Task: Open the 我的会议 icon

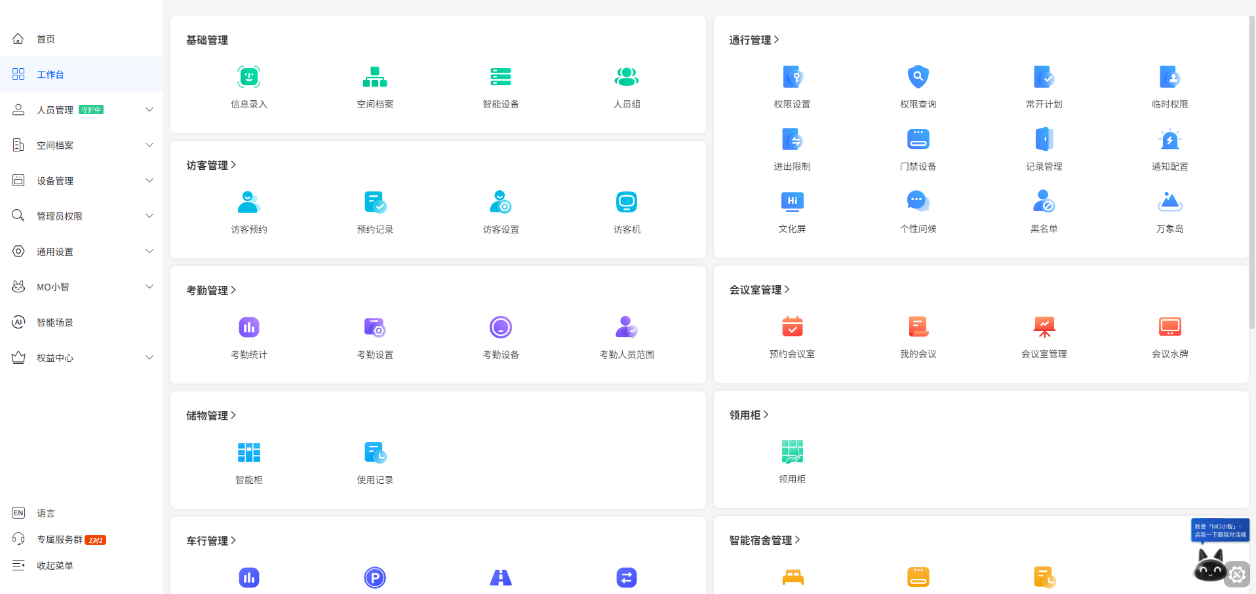Action: coord(918,327)
